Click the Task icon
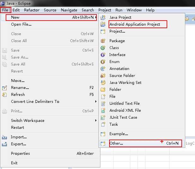Viewport: 195px width, 169px height. [103, 124]
